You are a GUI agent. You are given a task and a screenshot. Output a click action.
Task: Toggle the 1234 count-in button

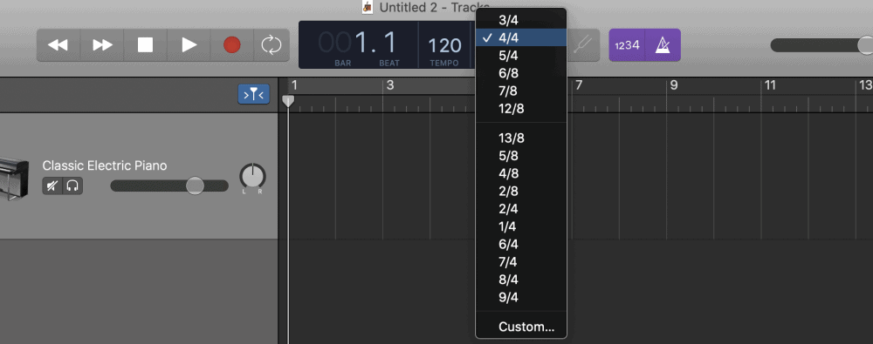627,45
